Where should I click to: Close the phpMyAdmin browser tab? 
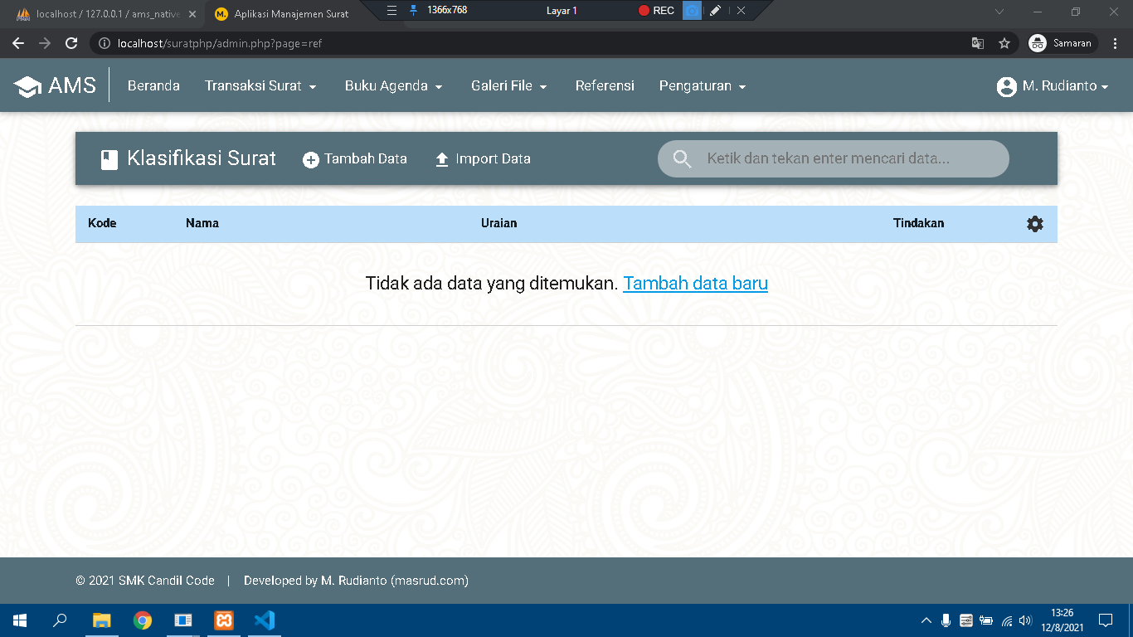click(192, 14)
